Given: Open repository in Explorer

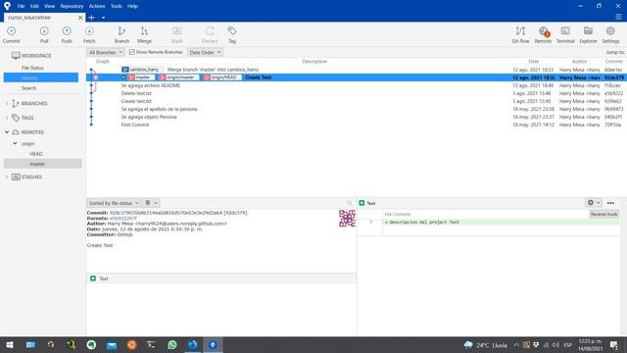Looking at the screenshot, I should pos(588,34).
